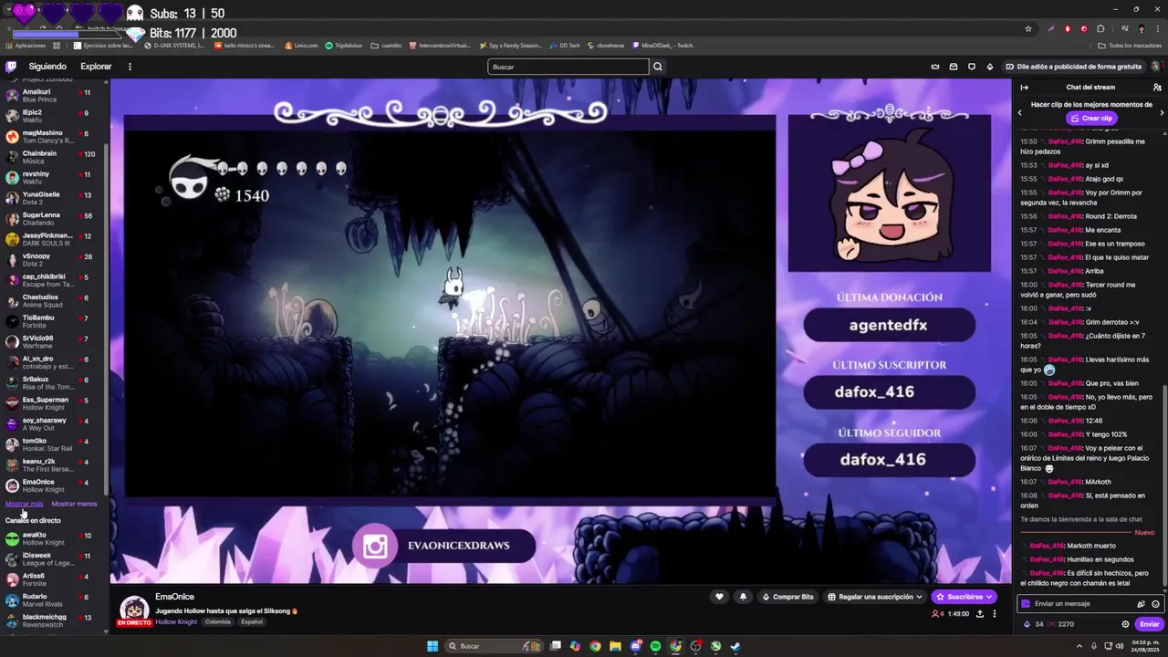
Task: Click the Windows taskbar Buscar search box
Action: click(x=495, y=646)
